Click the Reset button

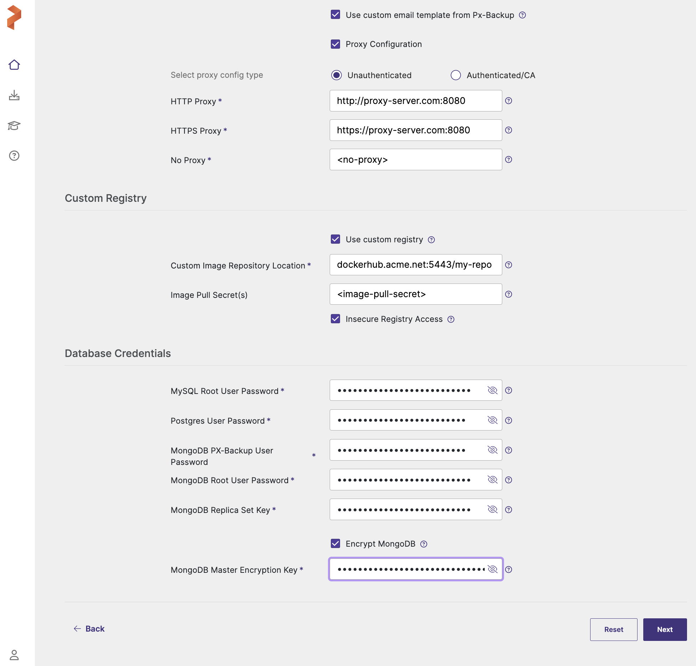click(613, 629)
